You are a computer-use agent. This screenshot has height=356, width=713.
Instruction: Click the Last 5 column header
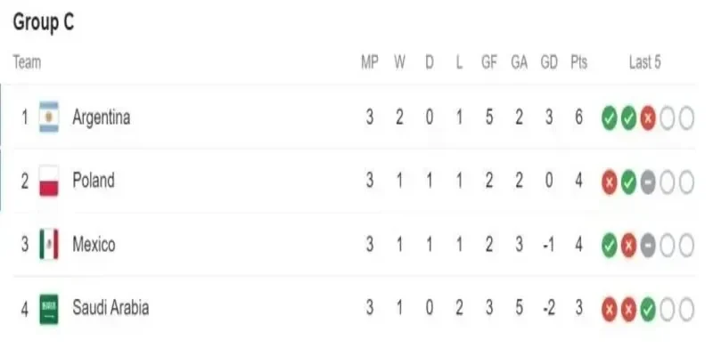644,63
